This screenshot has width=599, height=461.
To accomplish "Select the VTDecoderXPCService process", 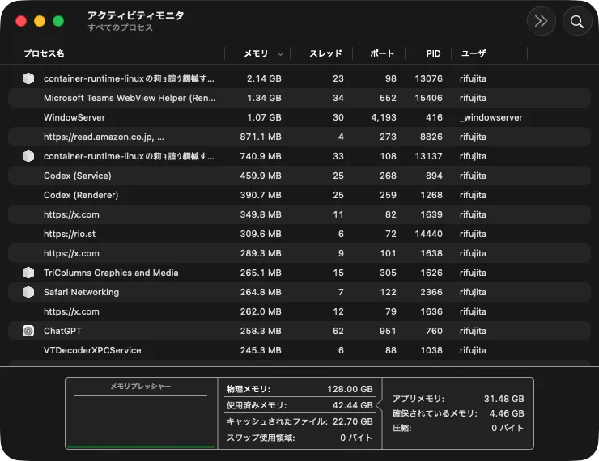I will tap(299, 350).
